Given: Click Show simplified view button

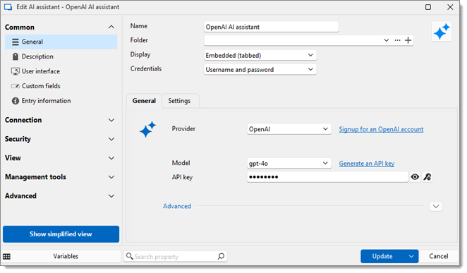Looking at the screenshot, I should (x=61, y=234).
